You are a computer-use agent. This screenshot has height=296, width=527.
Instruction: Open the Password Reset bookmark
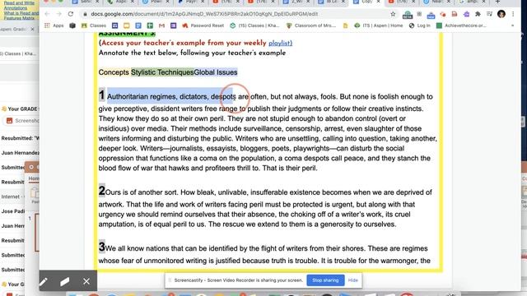click(x=203, y=25)
